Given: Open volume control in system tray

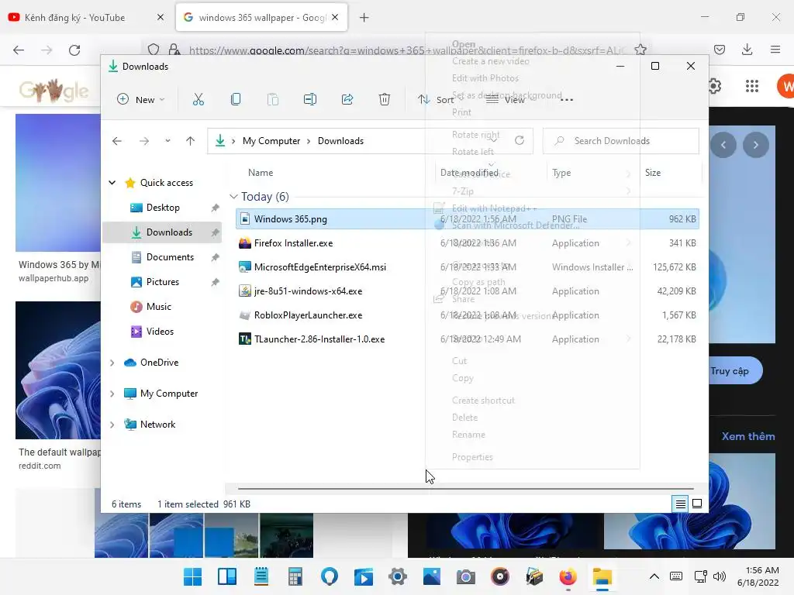Looking at the screenshot, I should pos(719,576).
